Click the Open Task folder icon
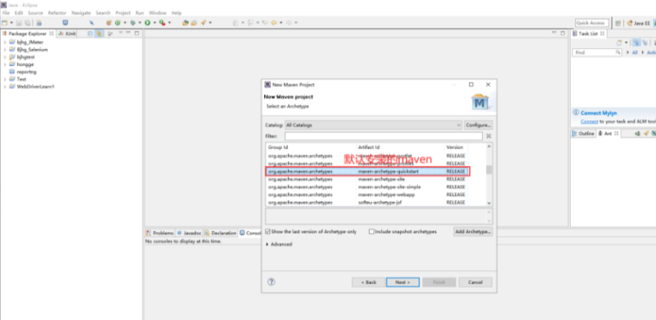This screenshot has height=320, width=656. click(194, 22)
